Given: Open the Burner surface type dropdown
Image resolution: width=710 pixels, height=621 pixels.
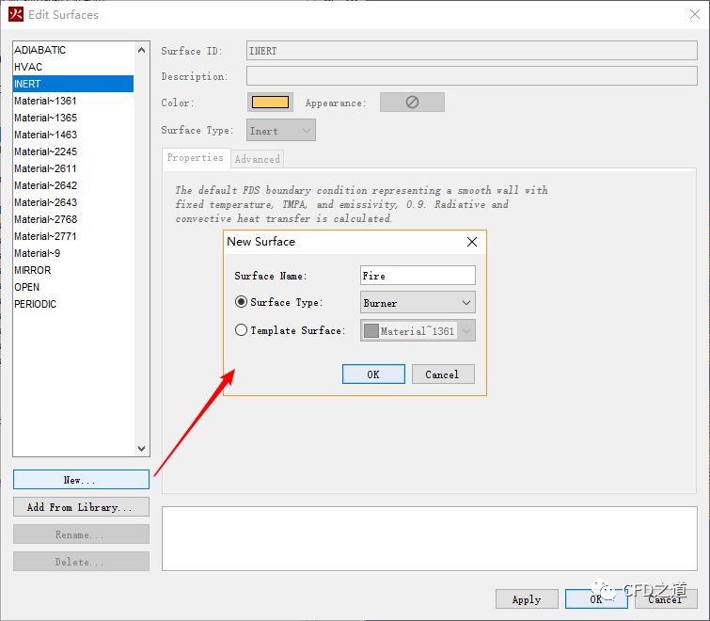Looking at the screenshot, I should (x=418, y=303).
